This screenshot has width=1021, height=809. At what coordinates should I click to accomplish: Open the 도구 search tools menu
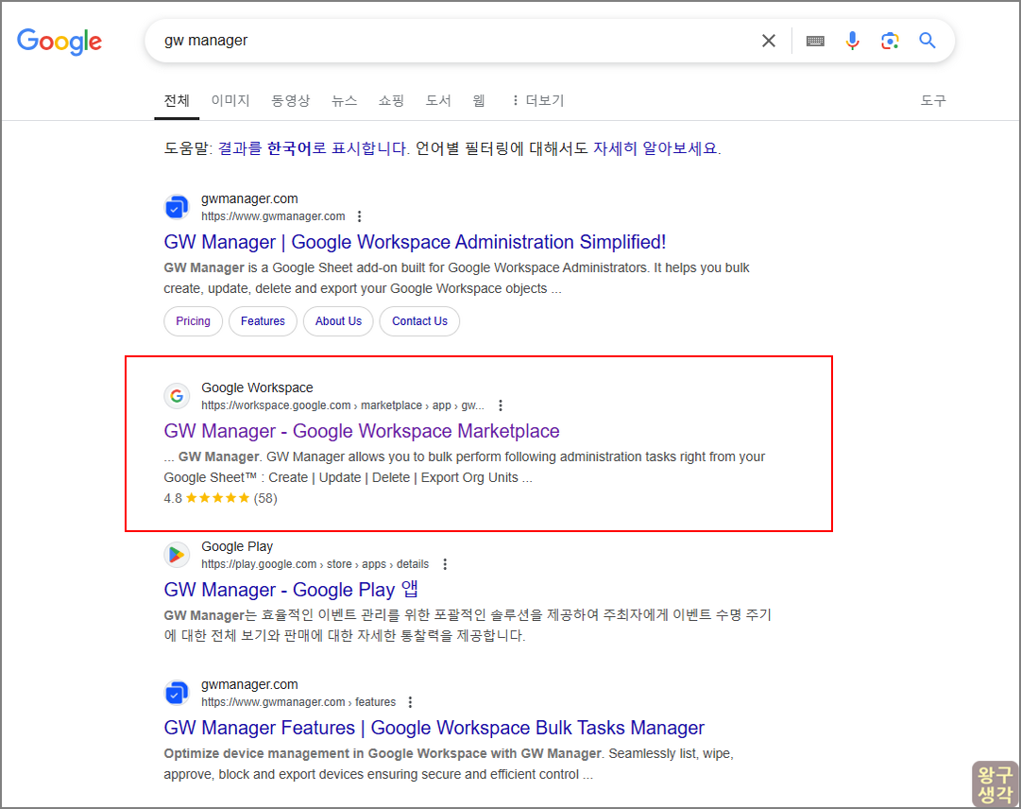933,99
